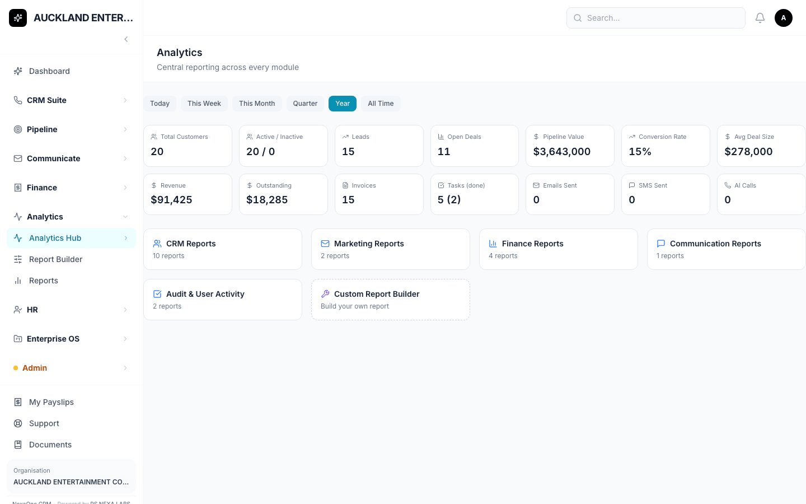Click the CRM Suite phone icon

(18, 100)
